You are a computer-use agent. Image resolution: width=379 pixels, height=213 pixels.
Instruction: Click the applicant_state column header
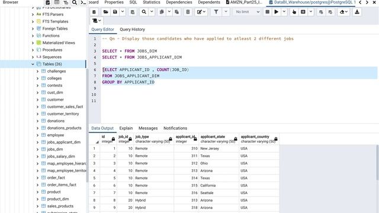[219, 139]
